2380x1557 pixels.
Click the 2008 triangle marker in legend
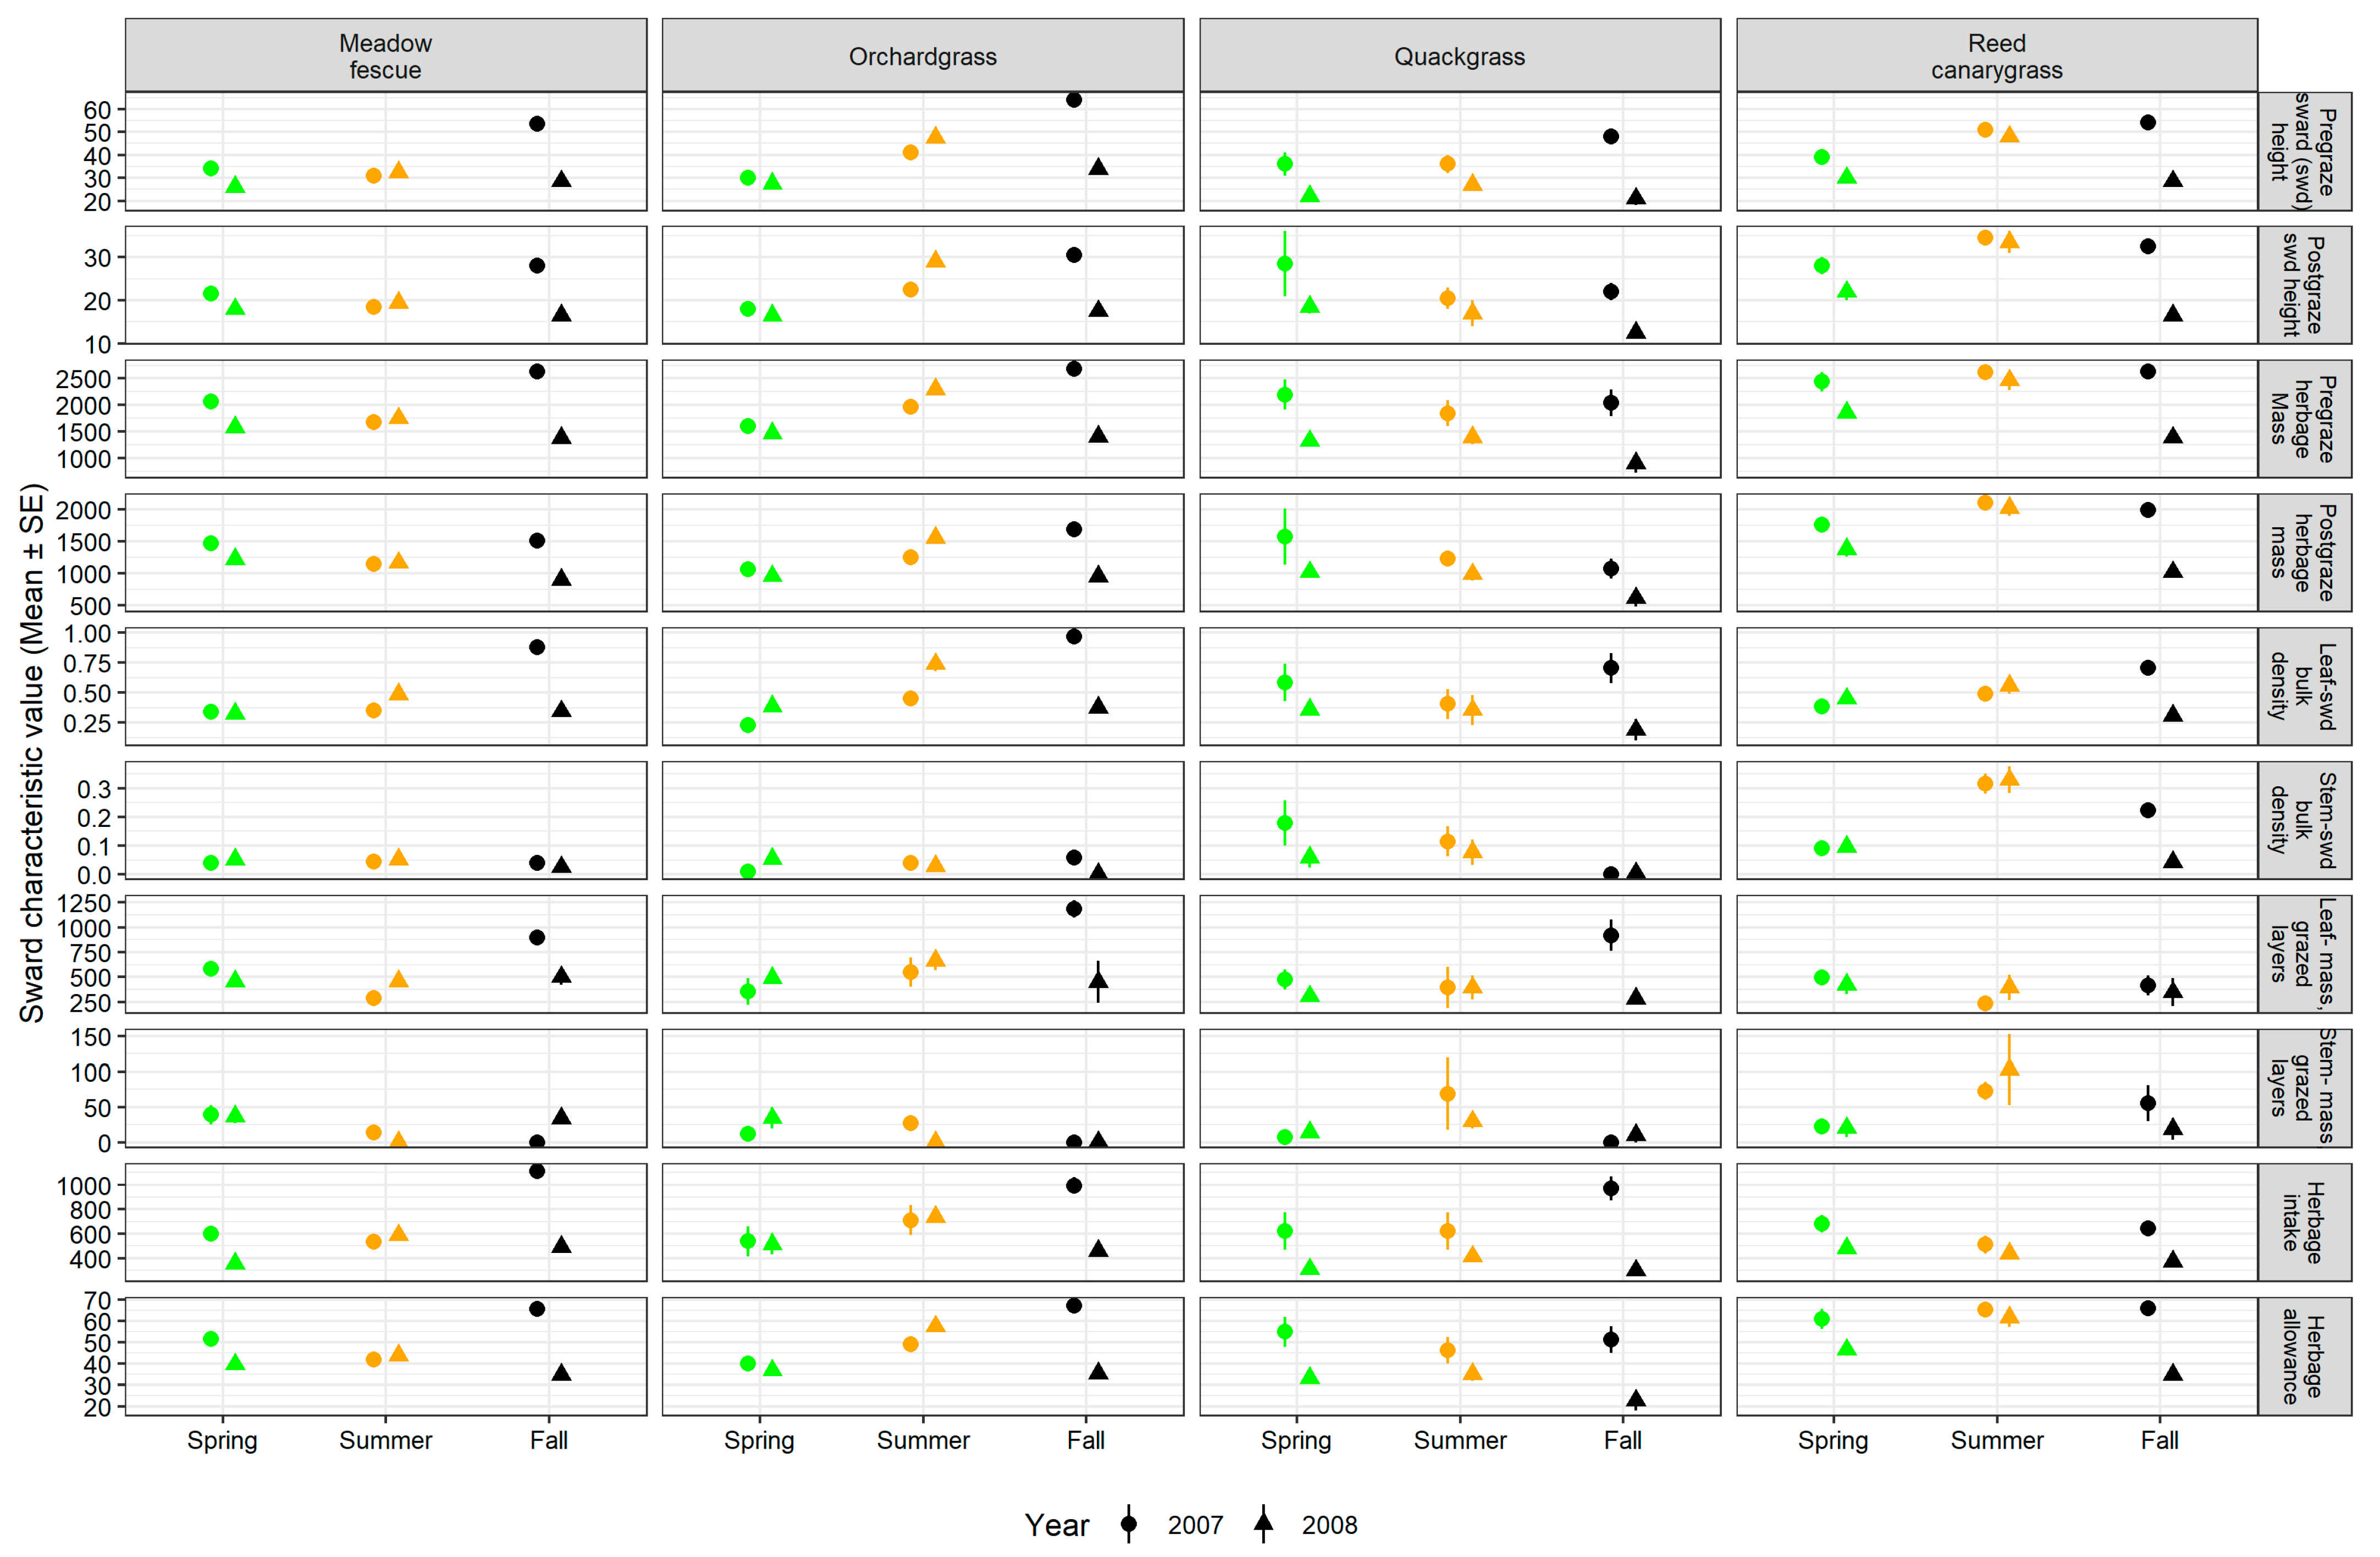pos(1263,1522)
